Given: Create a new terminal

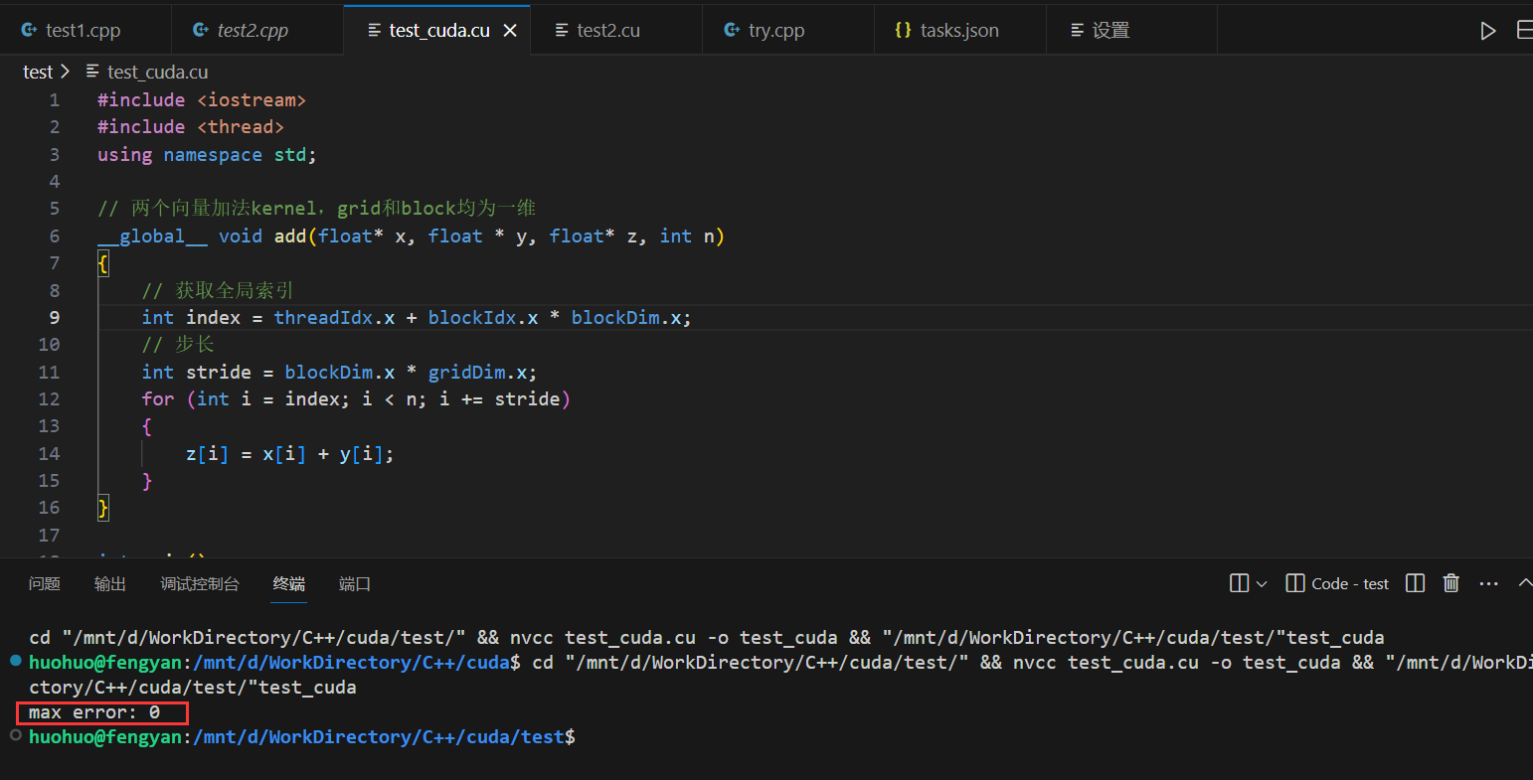Looking at the screenshot, I should pyautogui.click(x=1239, y=583).
